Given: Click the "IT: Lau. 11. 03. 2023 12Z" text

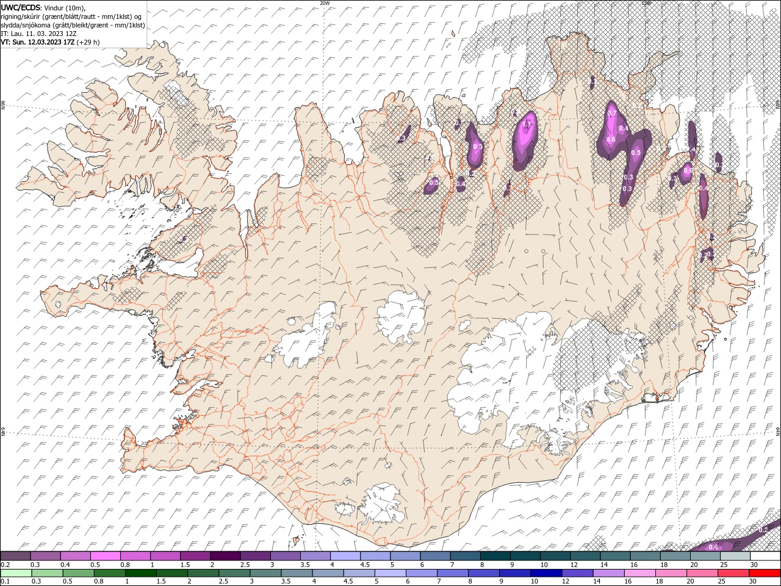Looking at the screenshot, I should click(x=38, y=34).
